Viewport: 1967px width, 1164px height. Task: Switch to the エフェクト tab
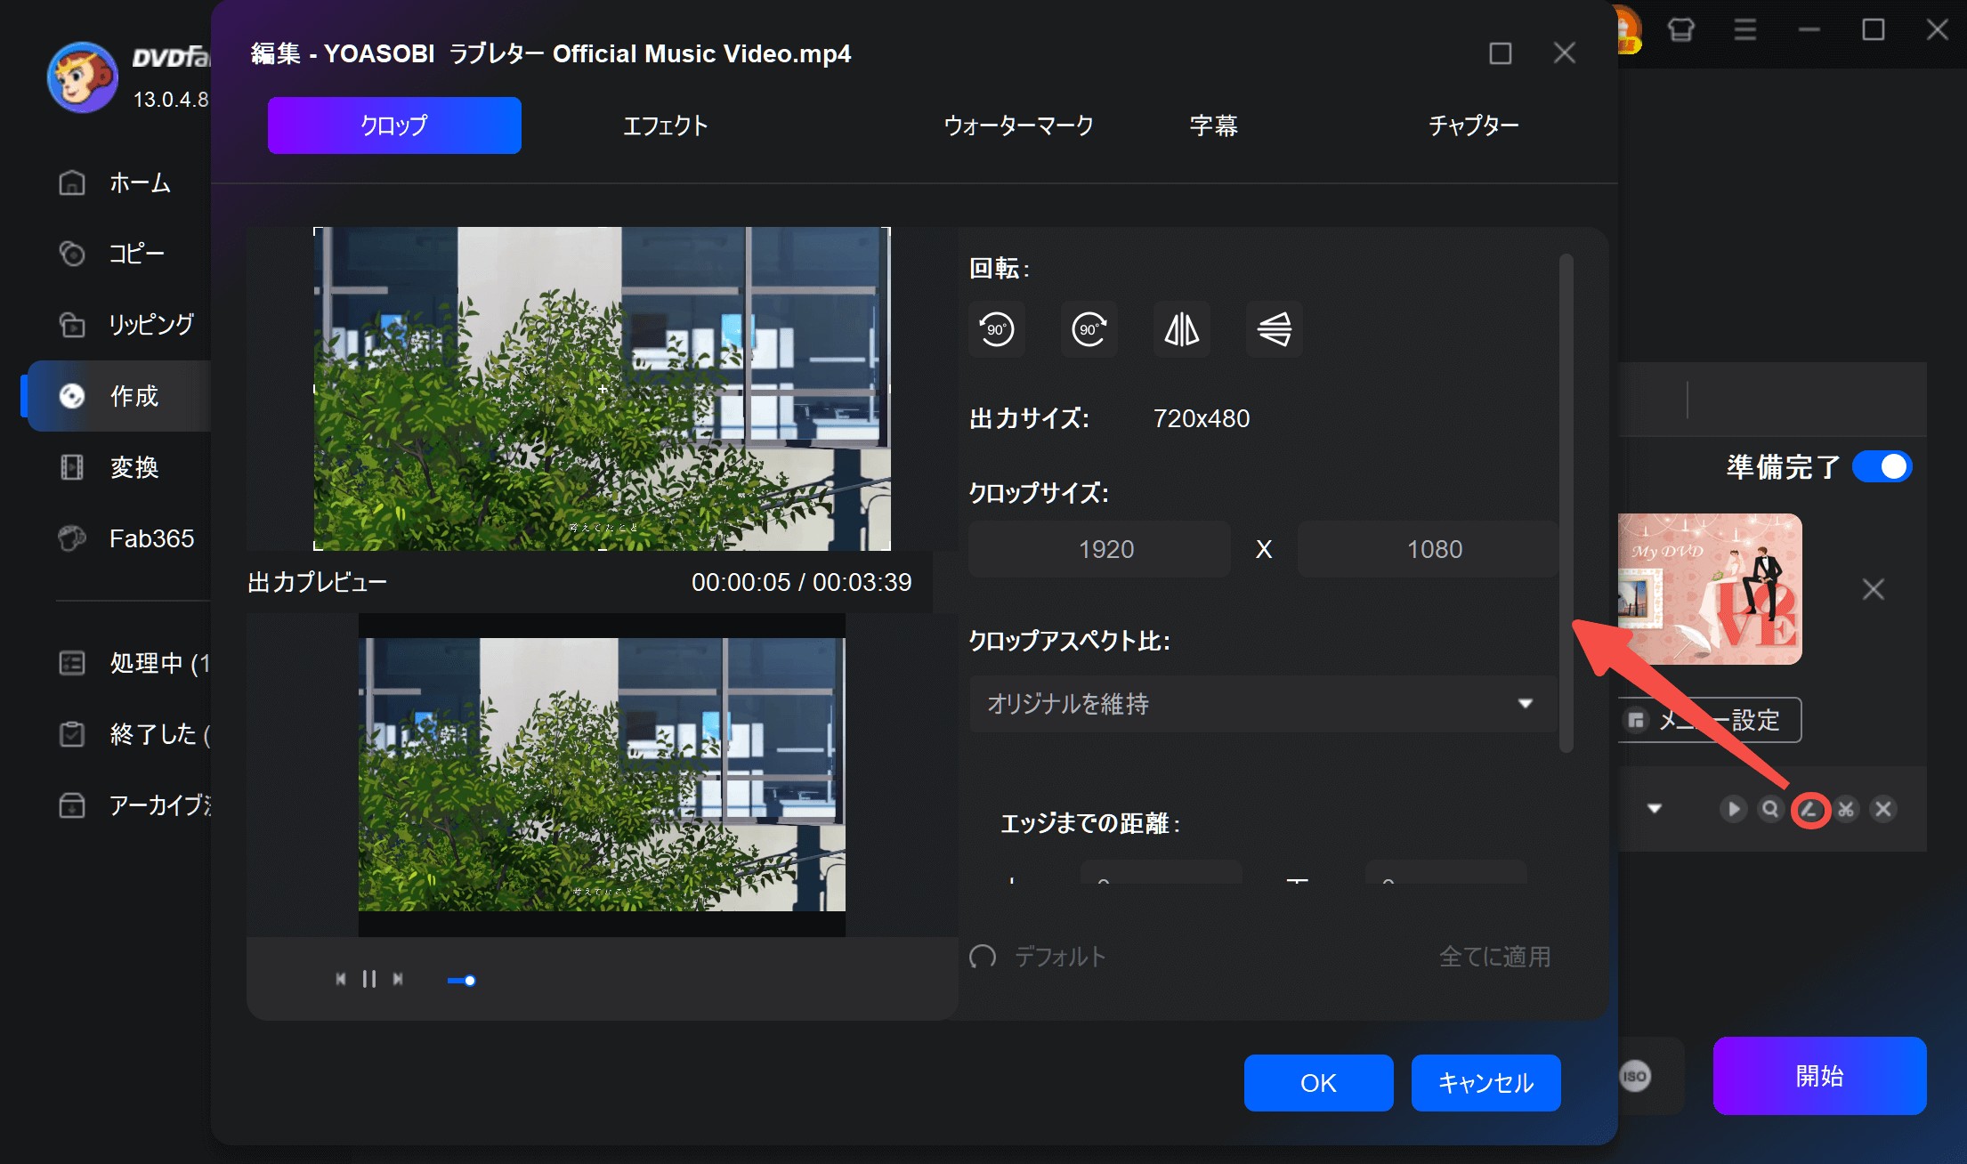click(x=665, y=125)
